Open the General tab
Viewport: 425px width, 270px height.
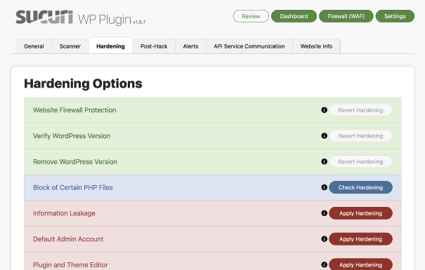[x=34, y=46]
